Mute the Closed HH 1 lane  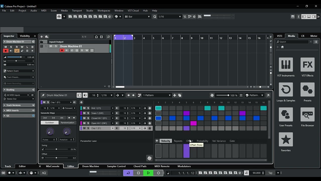click(x=84, y=118)
